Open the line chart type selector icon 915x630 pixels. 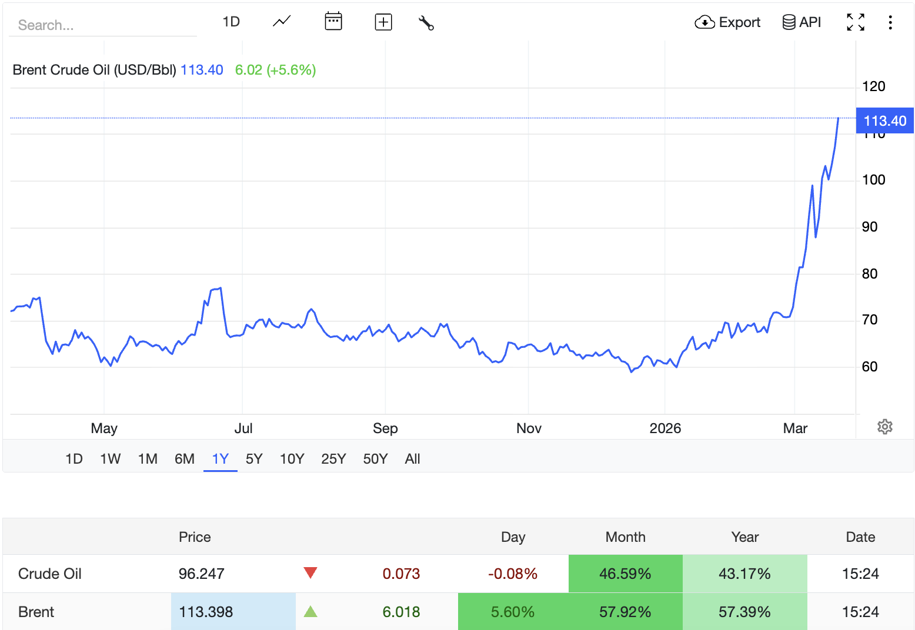pos(282,22)
